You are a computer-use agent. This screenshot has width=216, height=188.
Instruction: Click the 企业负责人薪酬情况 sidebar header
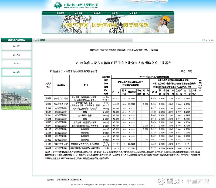point(16,40)
